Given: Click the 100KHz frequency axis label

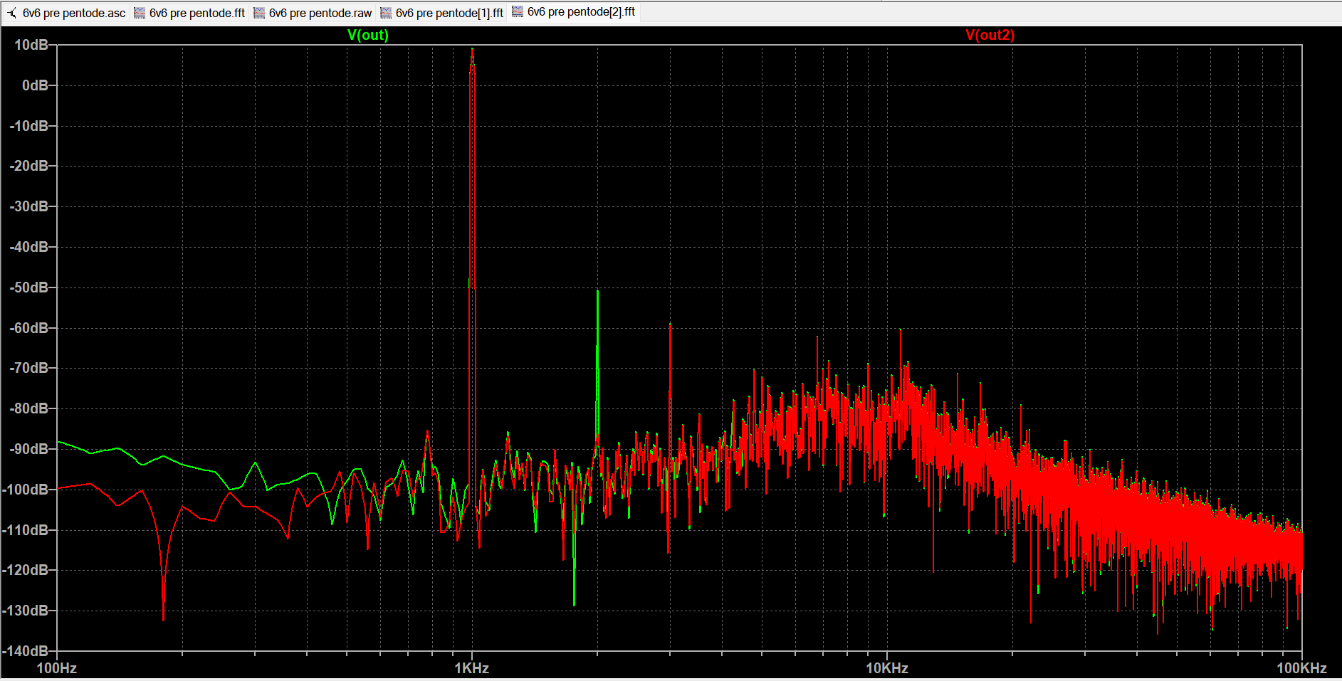Looking at the screenshot, I should click(x=1301, y=668).
